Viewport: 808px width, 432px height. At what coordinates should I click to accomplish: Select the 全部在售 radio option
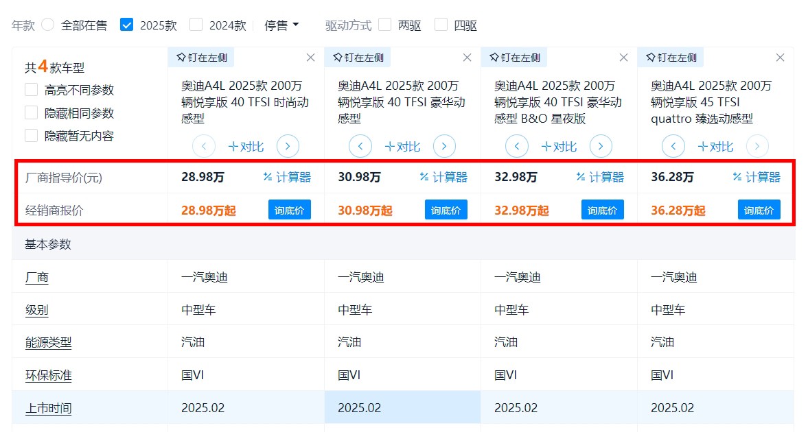(x=48, y=25)
